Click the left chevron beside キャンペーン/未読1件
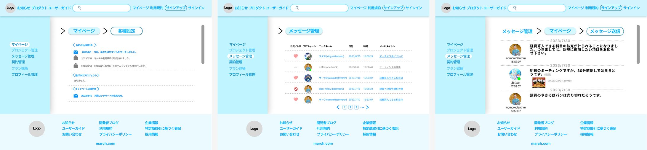 pos(74,89)
